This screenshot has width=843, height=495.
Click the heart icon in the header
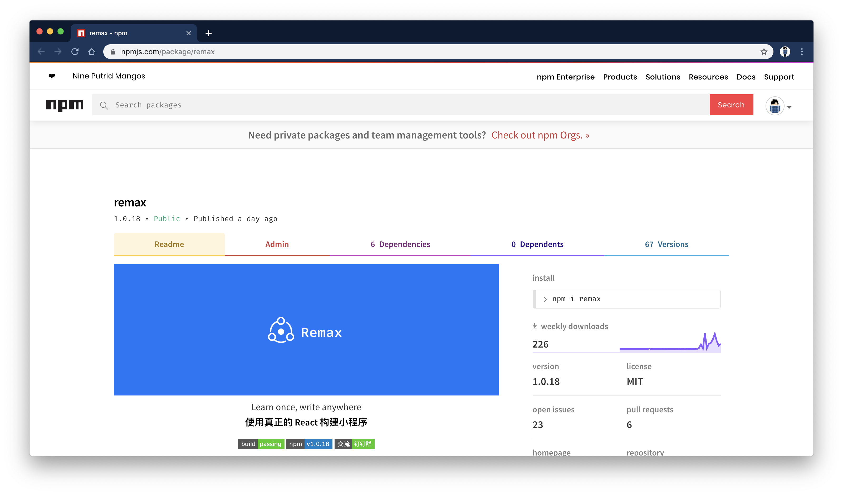click(x=52, y=76)
